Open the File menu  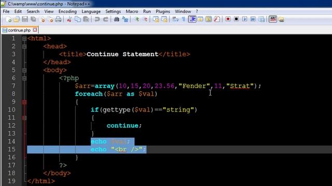tap(6, 11)
